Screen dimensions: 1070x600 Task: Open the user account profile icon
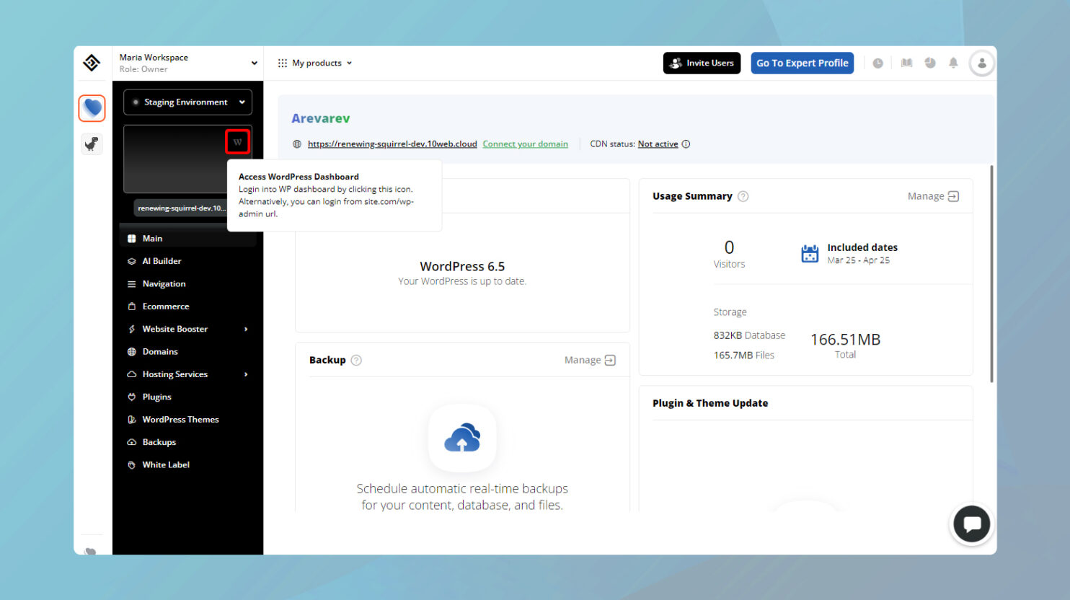coord(981,63)
